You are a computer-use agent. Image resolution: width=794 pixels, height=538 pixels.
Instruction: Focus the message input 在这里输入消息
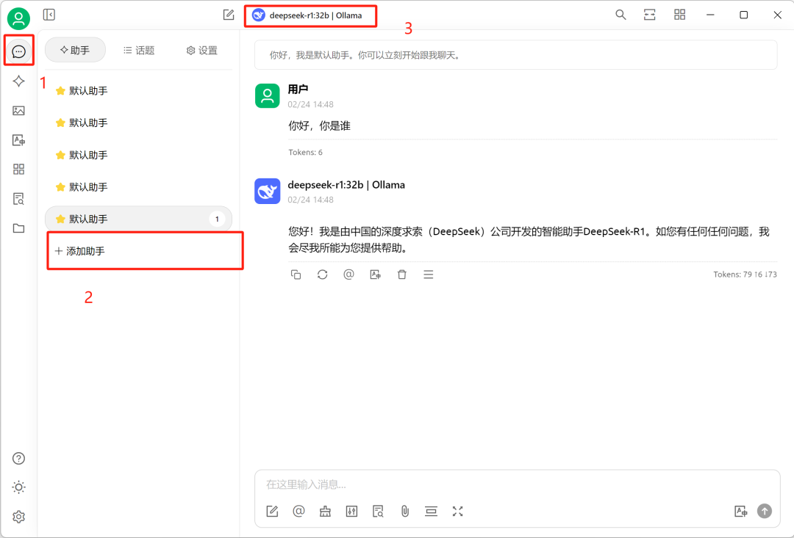(517, 484)
